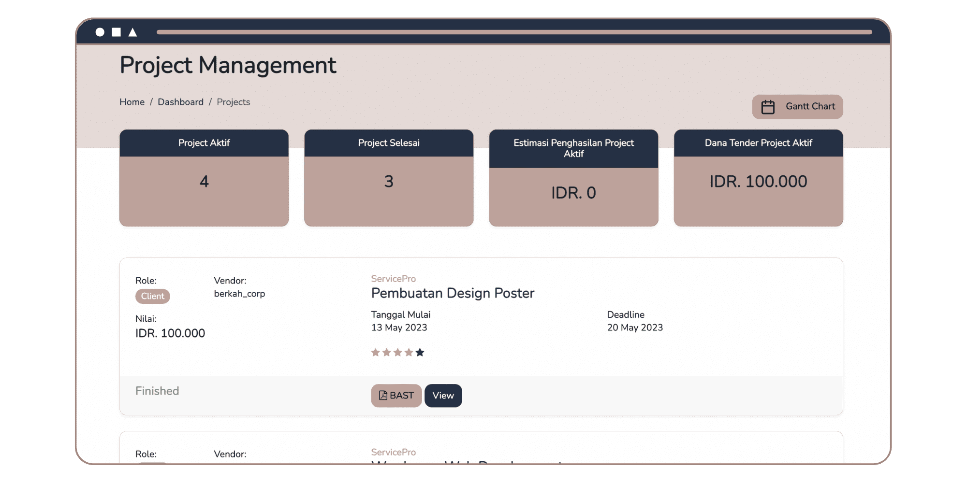Click the white triangle icon in title bar
967x483 pixels.
[132, 32]
